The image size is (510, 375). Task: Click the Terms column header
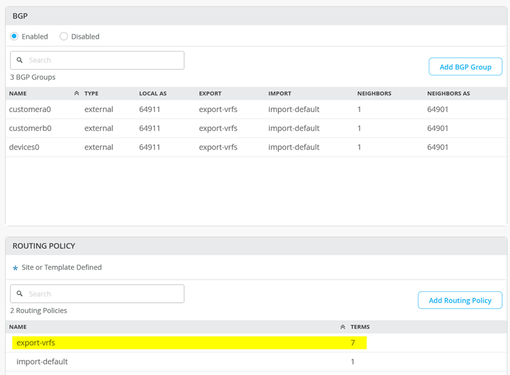point(360,327)
